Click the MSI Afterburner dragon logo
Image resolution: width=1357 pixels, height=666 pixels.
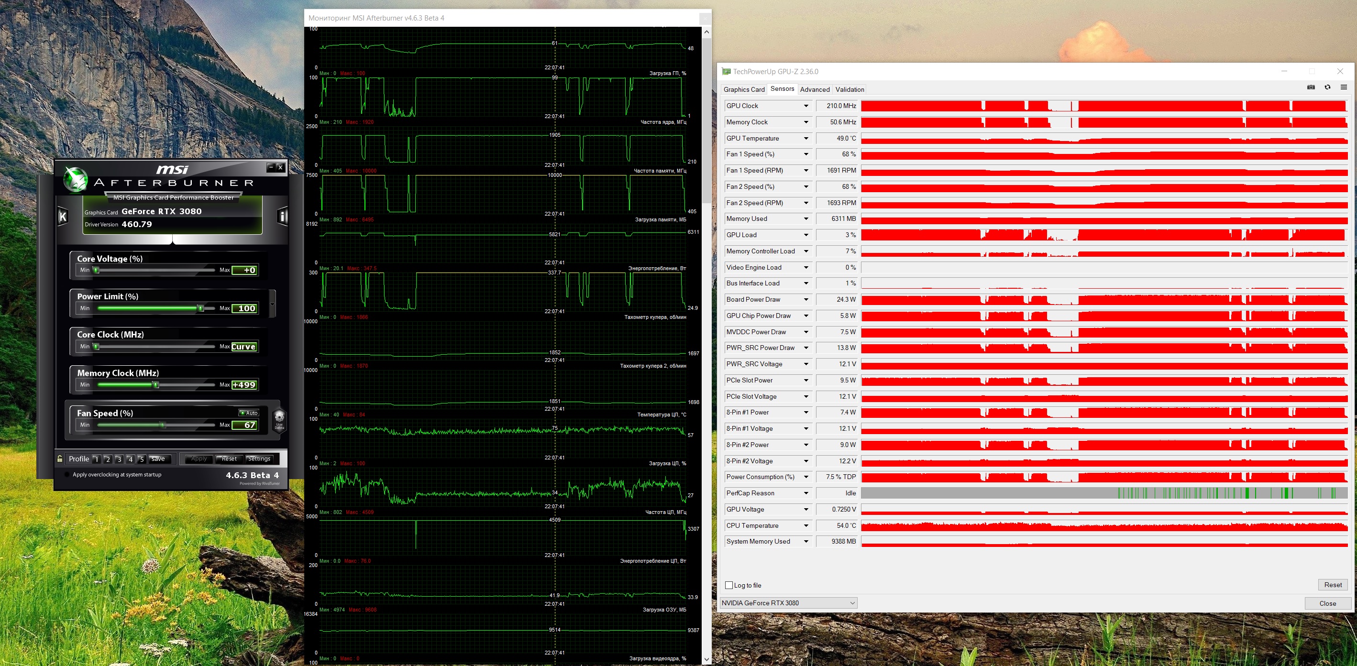(x=76, y=180)
